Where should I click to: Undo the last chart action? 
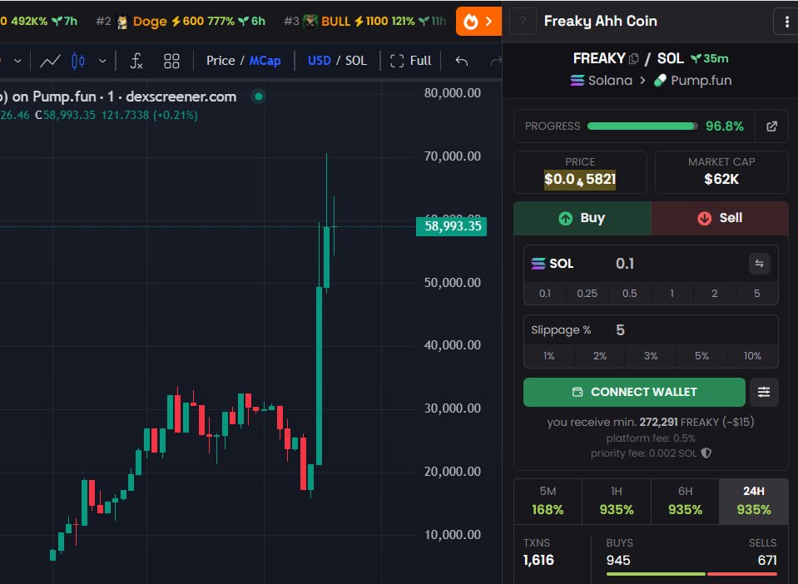(462, 61)
